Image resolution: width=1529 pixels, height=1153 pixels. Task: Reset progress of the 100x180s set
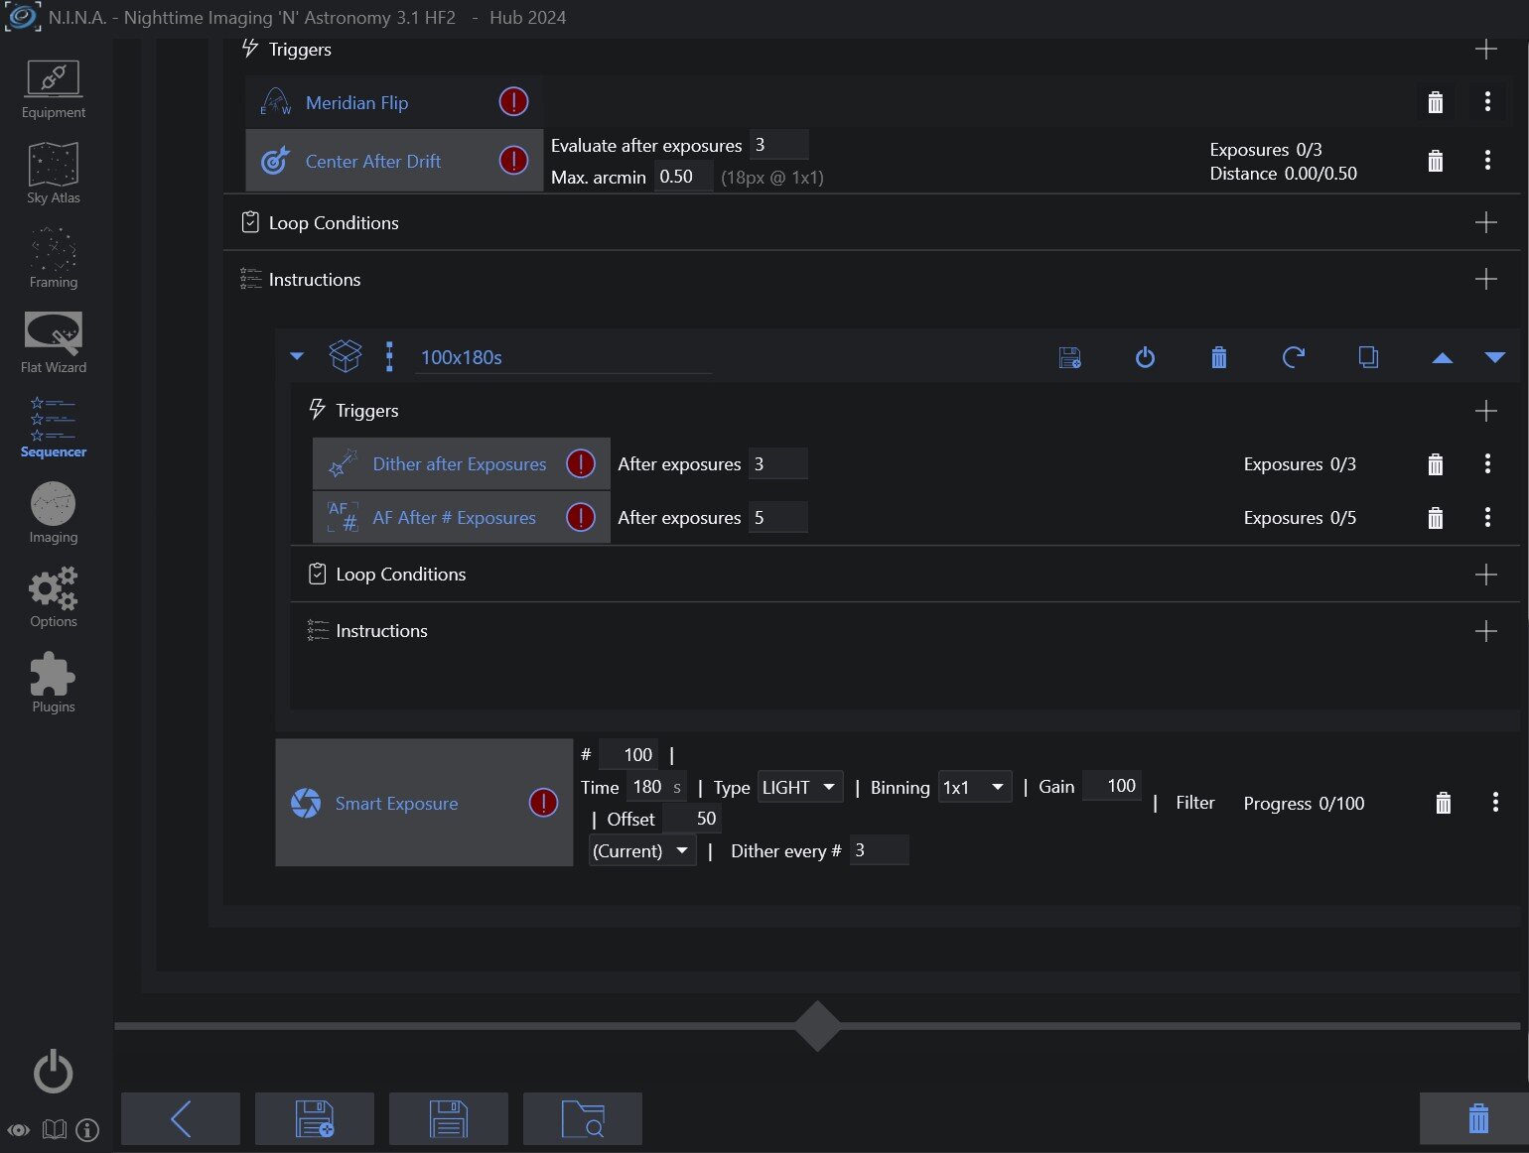(x=1294, y=357)
